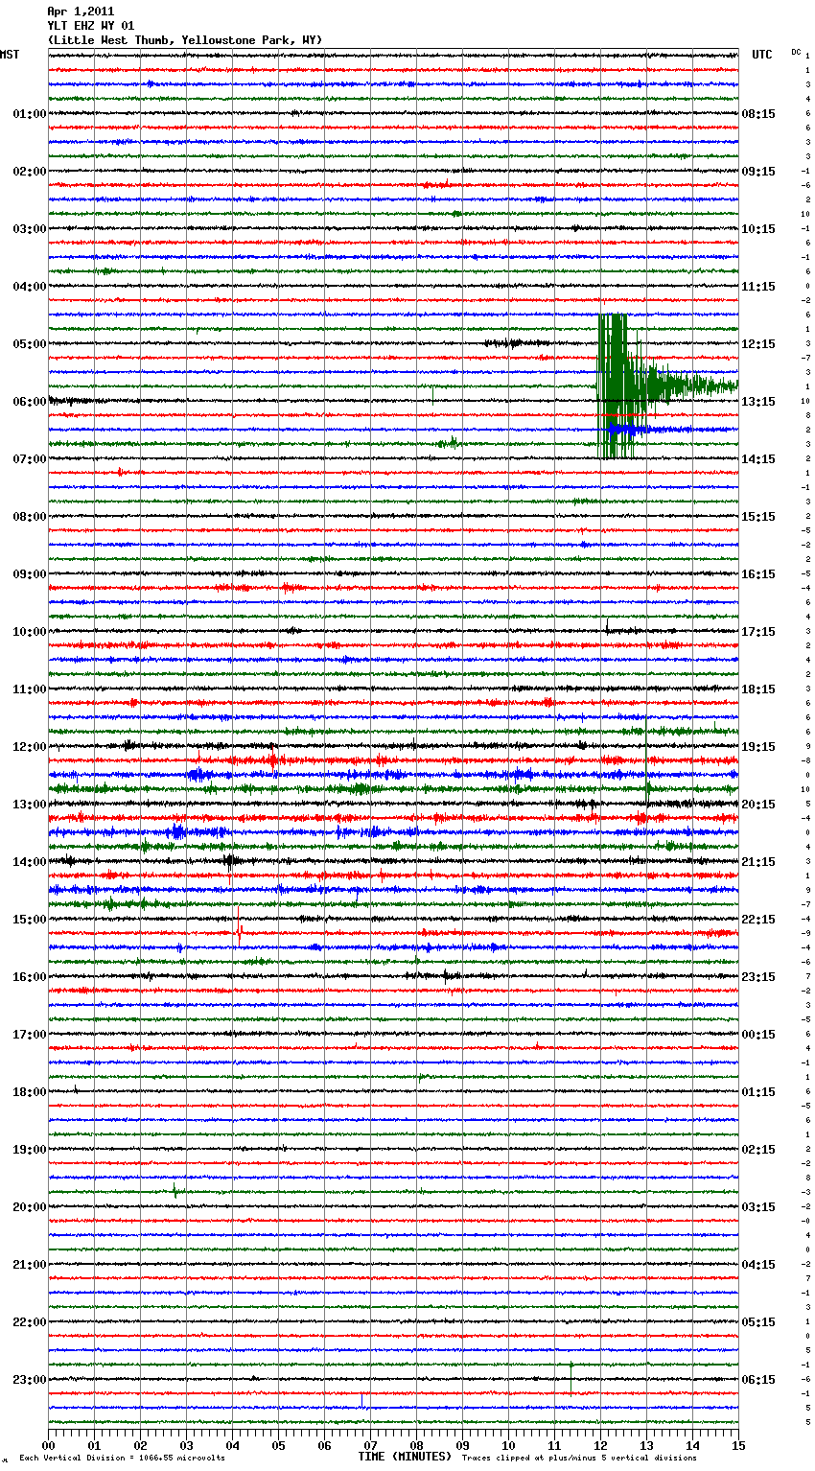Click the 13:15 UTC time label
The height and width of the screenshot is (1471, 815).
[x=758, y=402]
